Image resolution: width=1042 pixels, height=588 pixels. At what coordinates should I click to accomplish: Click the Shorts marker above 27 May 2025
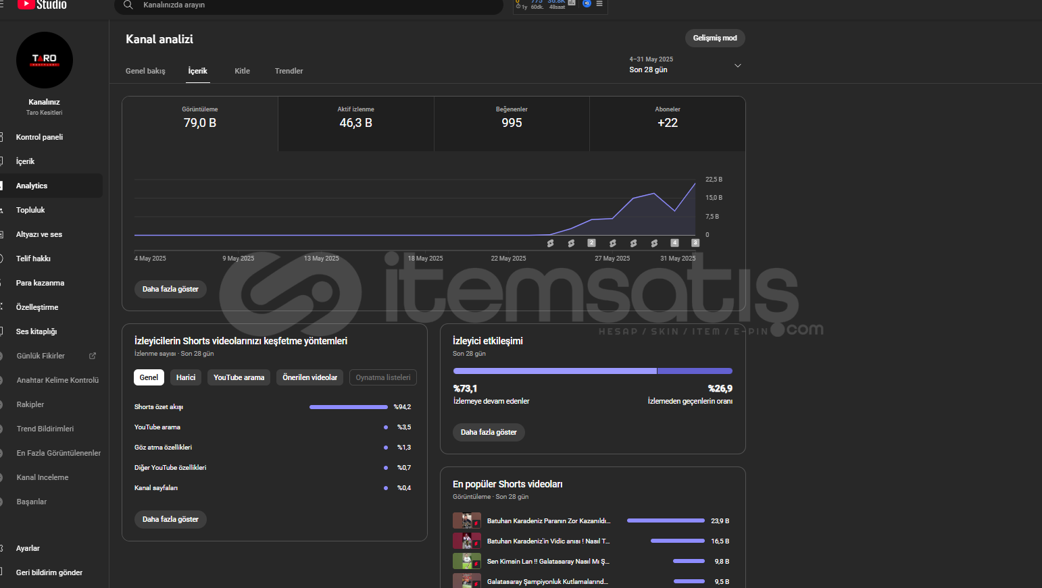612,243
